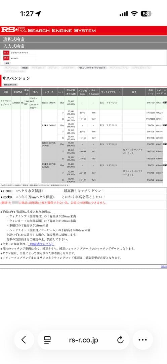Click the ●RS★R 3年5万km保証 note line
The image size is (167, 364).
(x=53, y=197)
